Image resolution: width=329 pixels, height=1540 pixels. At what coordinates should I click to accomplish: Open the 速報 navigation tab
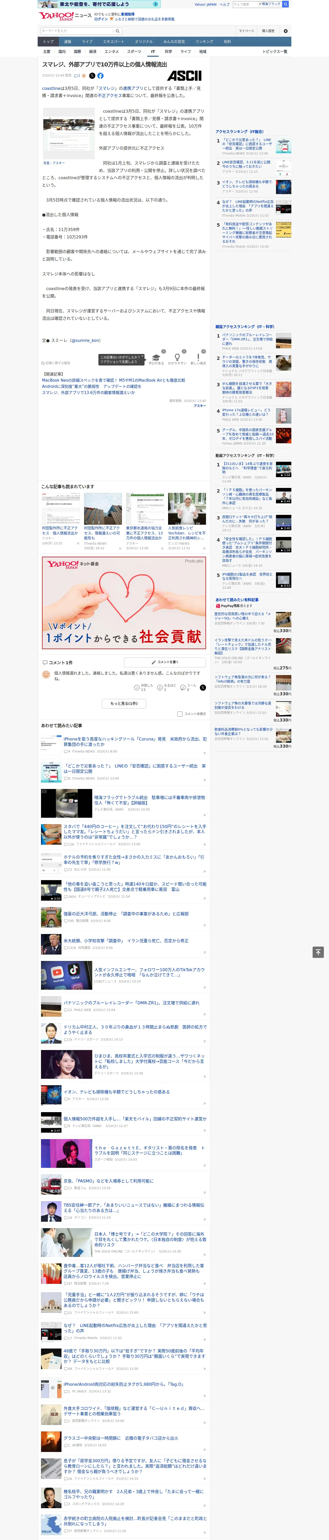tap(67, 42)
